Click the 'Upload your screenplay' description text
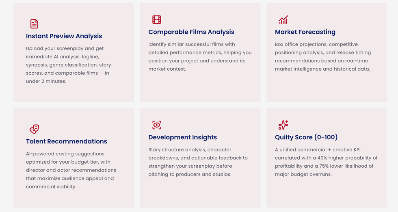Screen dimensions: 398x212 [68, 65]
